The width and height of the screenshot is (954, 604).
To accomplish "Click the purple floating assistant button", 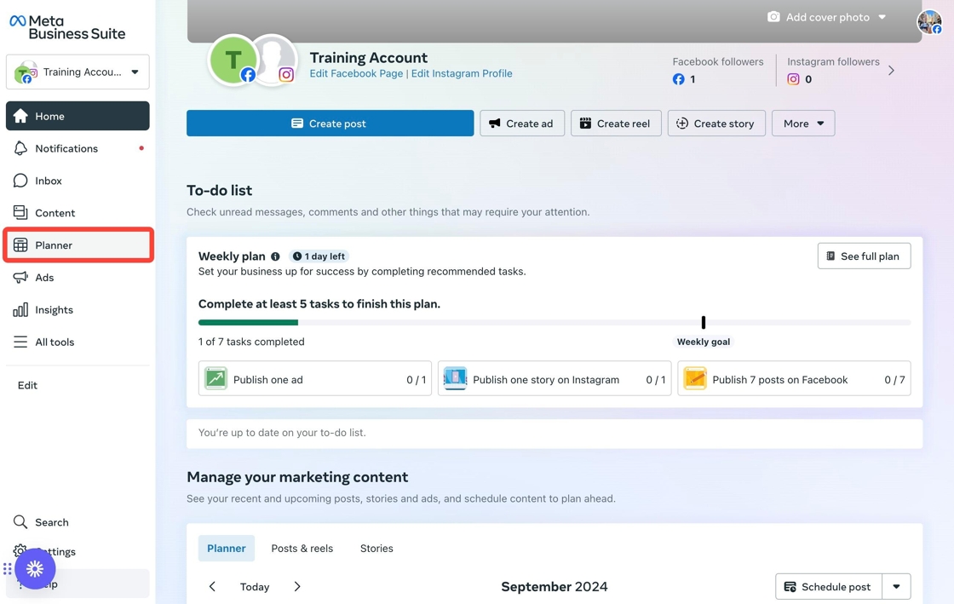I will pos(35,569).
